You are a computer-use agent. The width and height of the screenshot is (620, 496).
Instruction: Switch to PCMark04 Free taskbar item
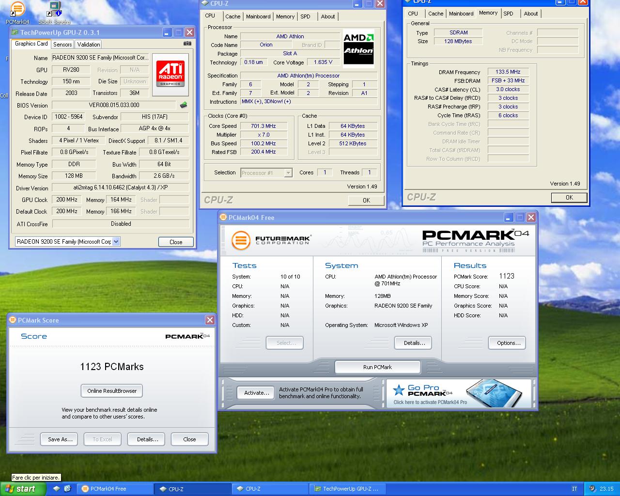pyautogui.click(x=115, y=489)
